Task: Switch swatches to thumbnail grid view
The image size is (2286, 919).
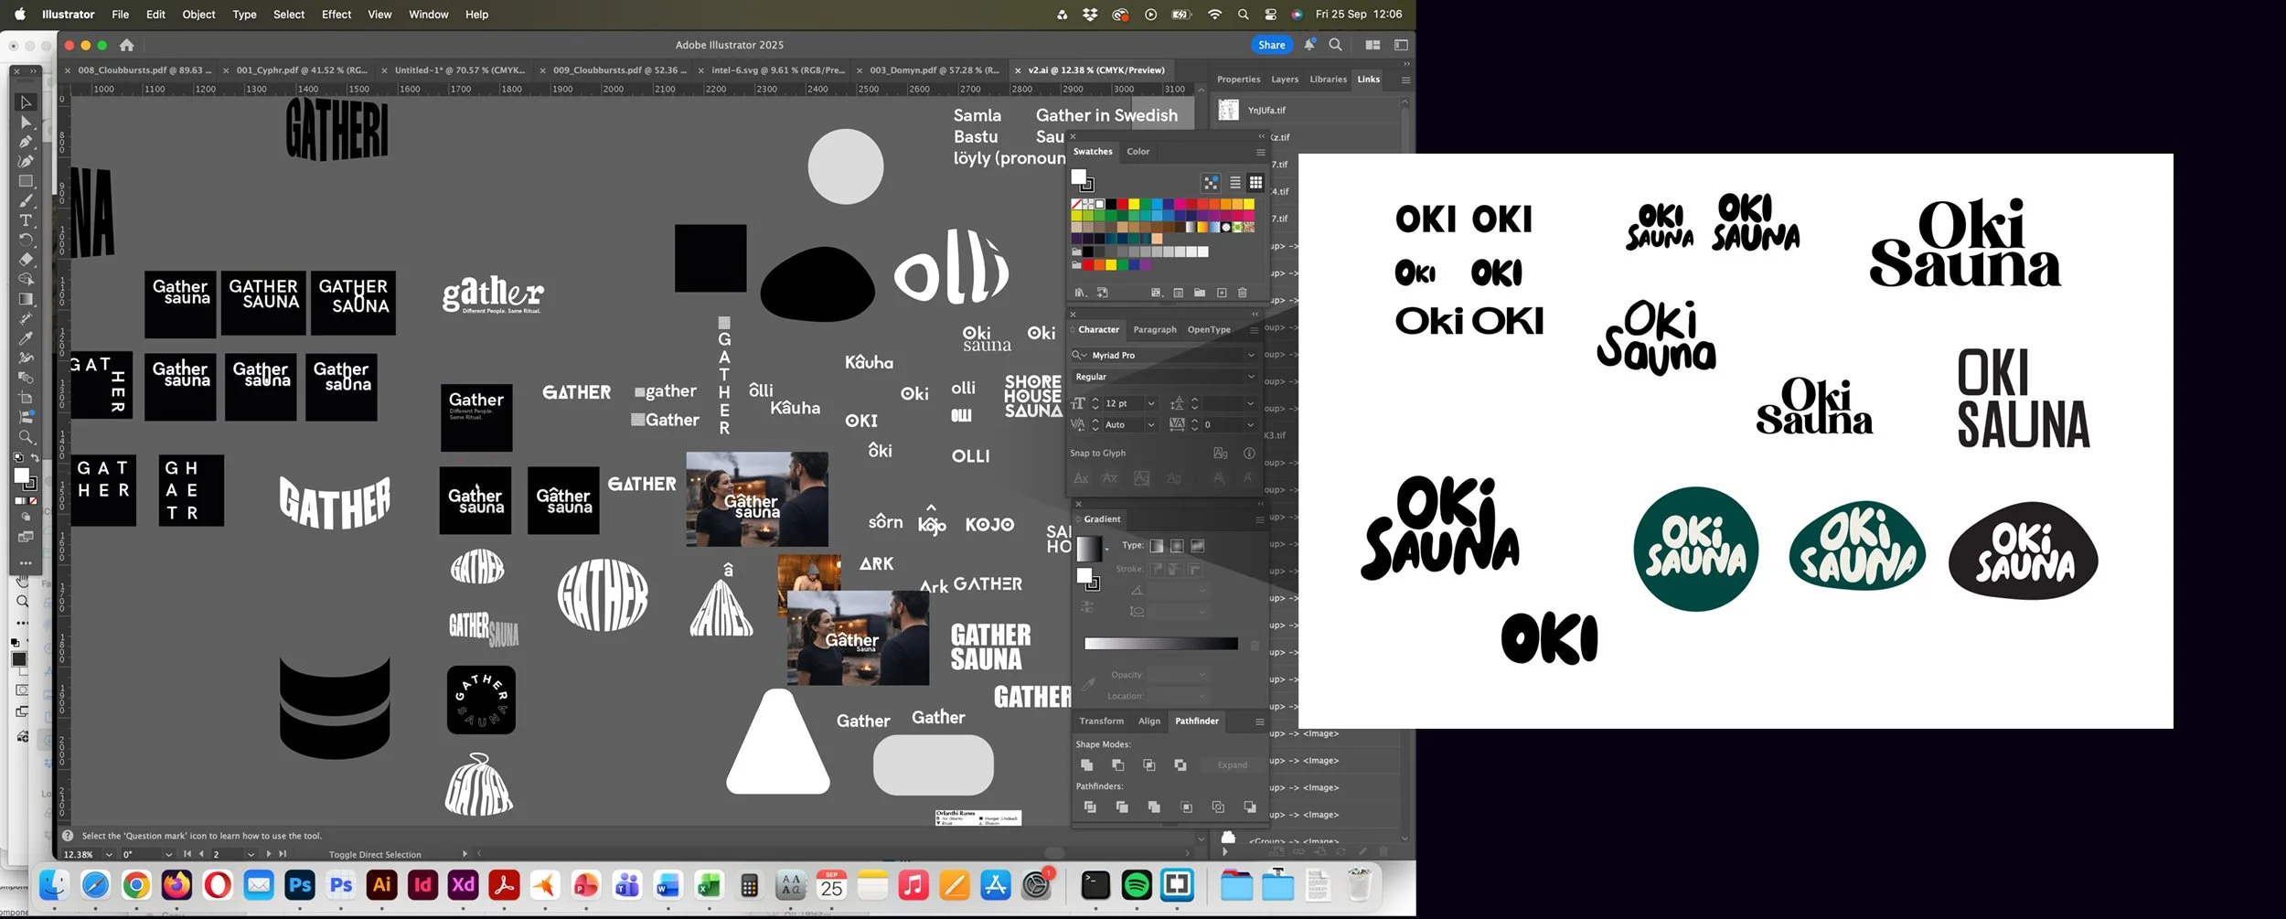Action: (x=1256, y=183)
